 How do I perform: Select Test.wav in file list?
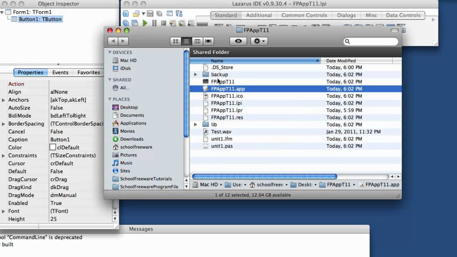(296, 132)
